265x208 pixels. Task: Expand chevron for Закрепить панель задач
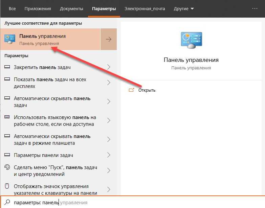click(109, 67)
